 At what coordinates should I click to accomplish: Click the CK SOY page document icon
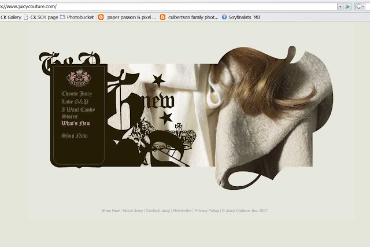click(26, 17)
